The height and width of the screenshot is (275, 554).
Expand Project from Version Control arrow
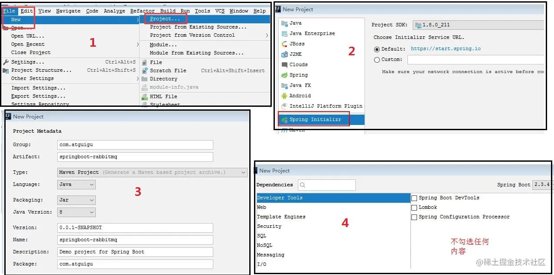[267, 35]
